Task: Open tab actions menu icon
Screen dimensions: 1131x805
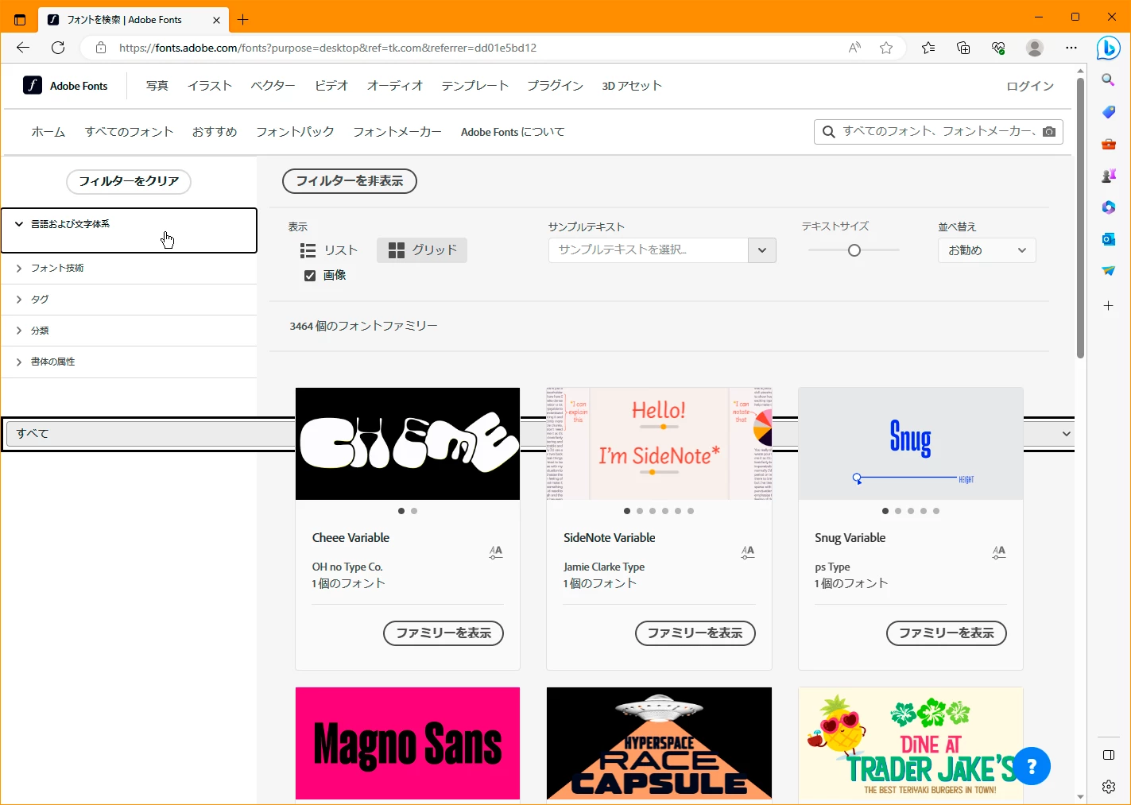Action: 20,20
